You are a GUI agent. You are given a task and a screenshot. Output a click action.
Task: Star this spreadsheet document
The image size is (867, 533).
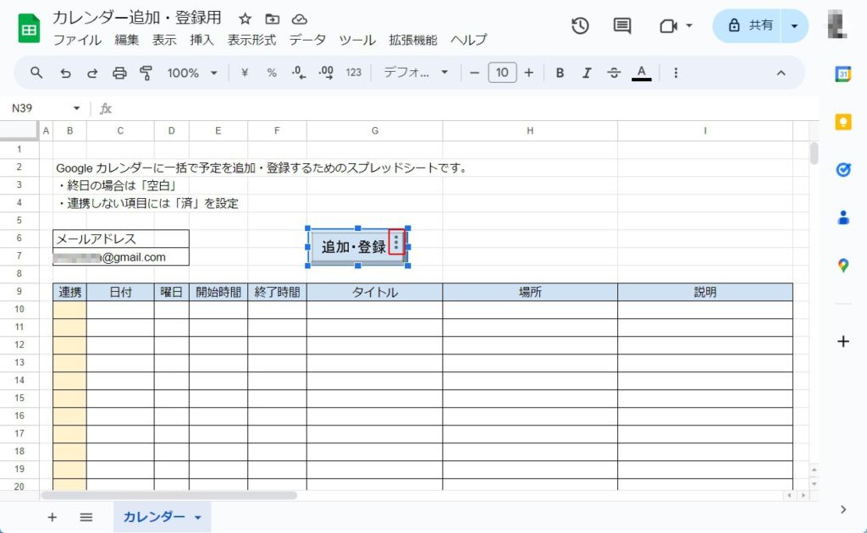[x=245, y=19]
